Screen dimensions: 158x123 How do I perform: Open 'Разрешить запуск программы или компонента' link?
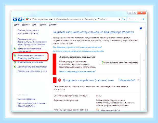click(32, 42)
